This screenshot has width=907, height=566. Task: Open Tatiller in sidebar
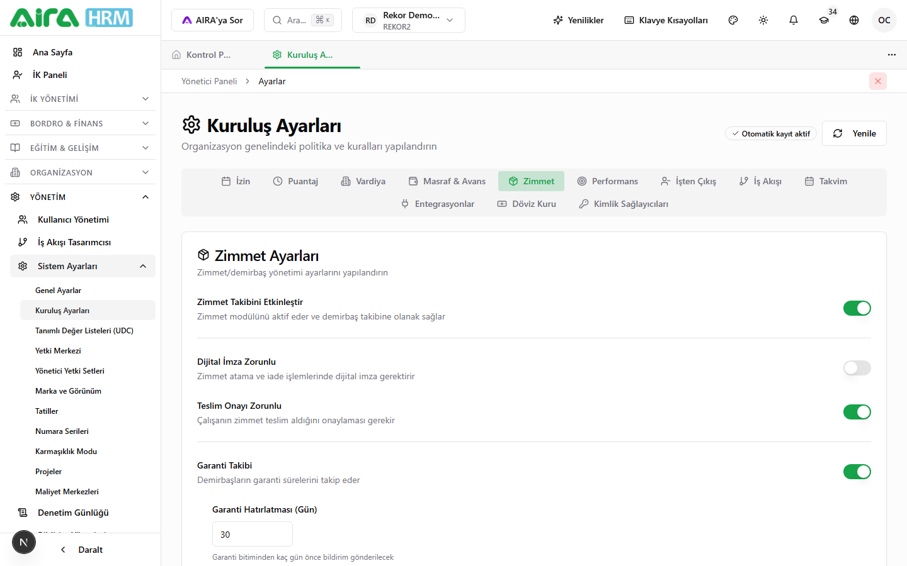point(88,411)
